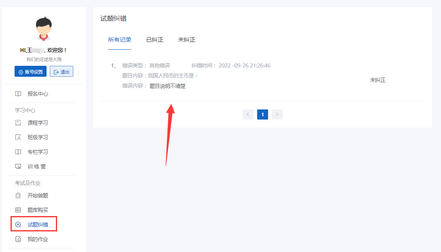This screenshot has height=252, width=441.
Task: Click the 学习中心 section label
Action: pos(25,110)
